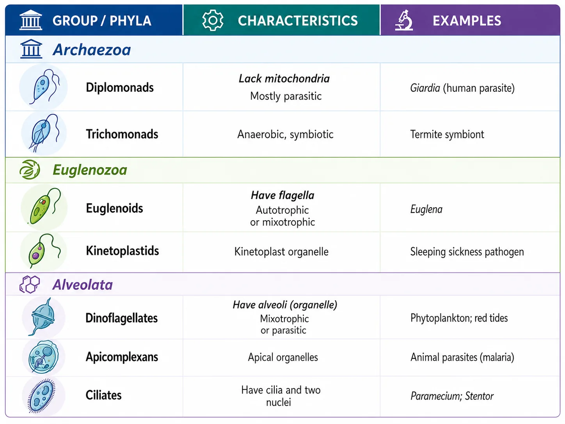Click the hexagon icon next to Alveolata
The height and width of the screenshot is (424, 565).
(30, 284)
